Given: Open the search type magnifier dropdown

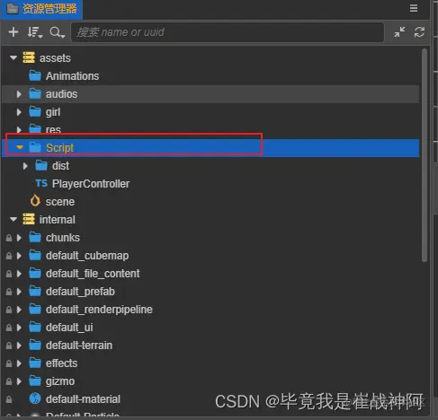Looking at the screenshot, I should [57, 32].
